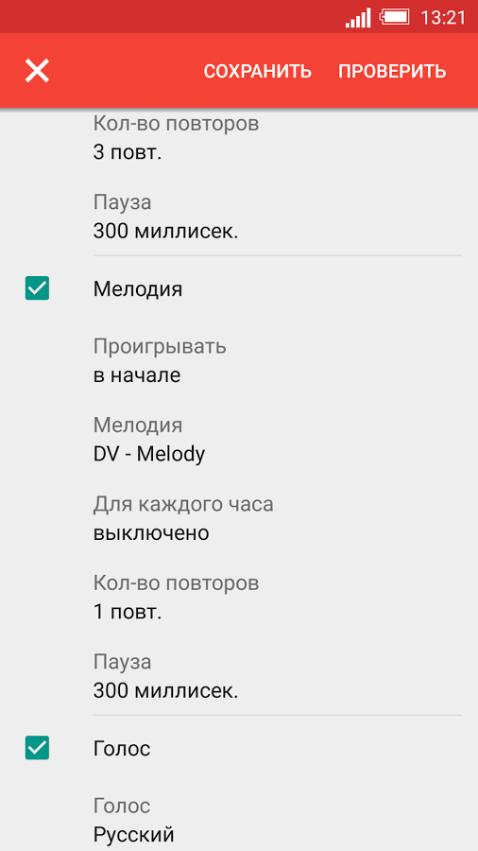The image size is (478, 851).
Task: Tap СОХРАНИТЬ to save settings
Action: click(258, 71)
